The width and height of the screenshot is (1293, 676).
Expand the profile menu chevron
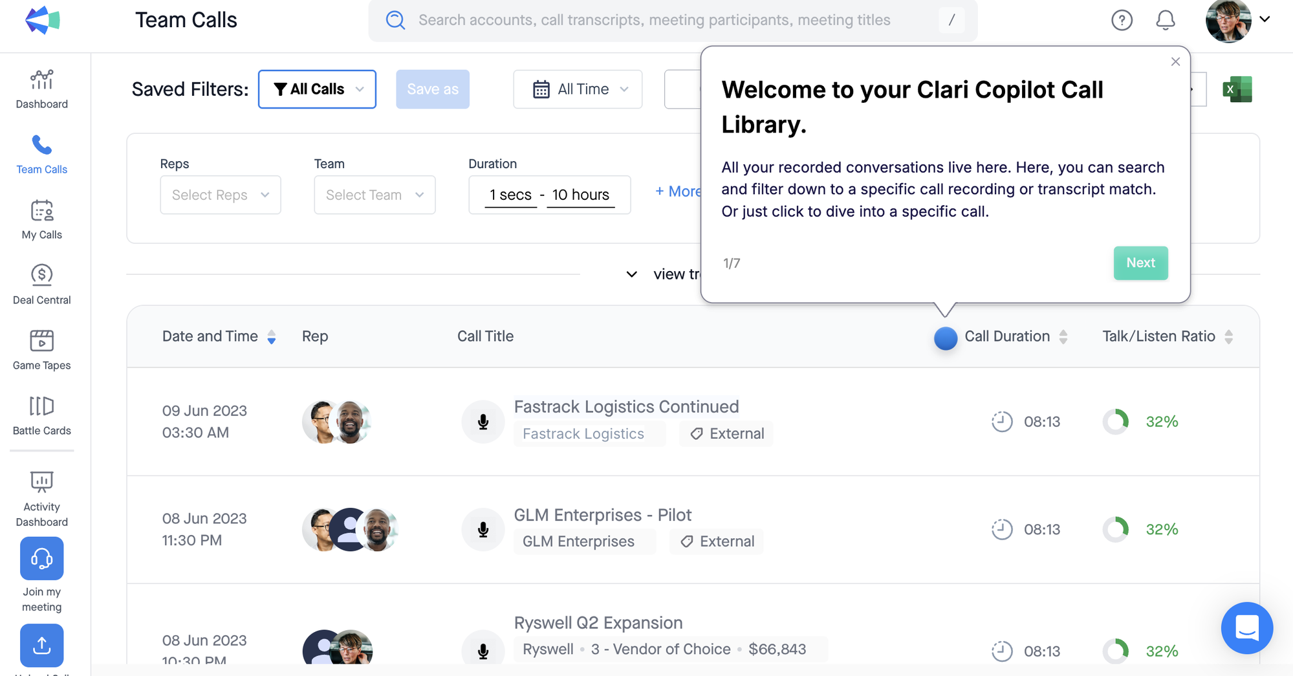[x=1265, y=19]
